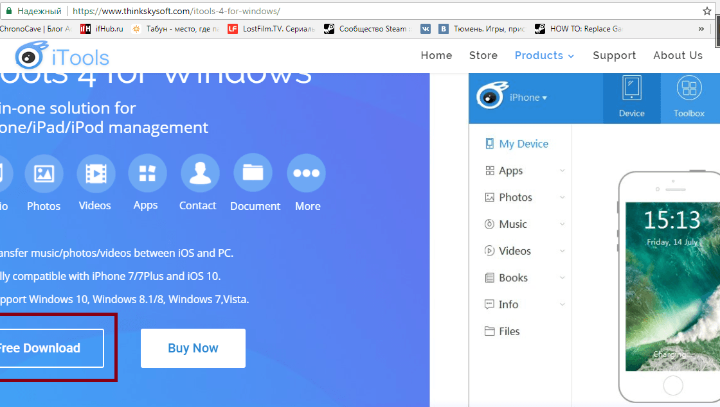
Task: Click the iPhone lock screen preview
Action: point(672,286)
